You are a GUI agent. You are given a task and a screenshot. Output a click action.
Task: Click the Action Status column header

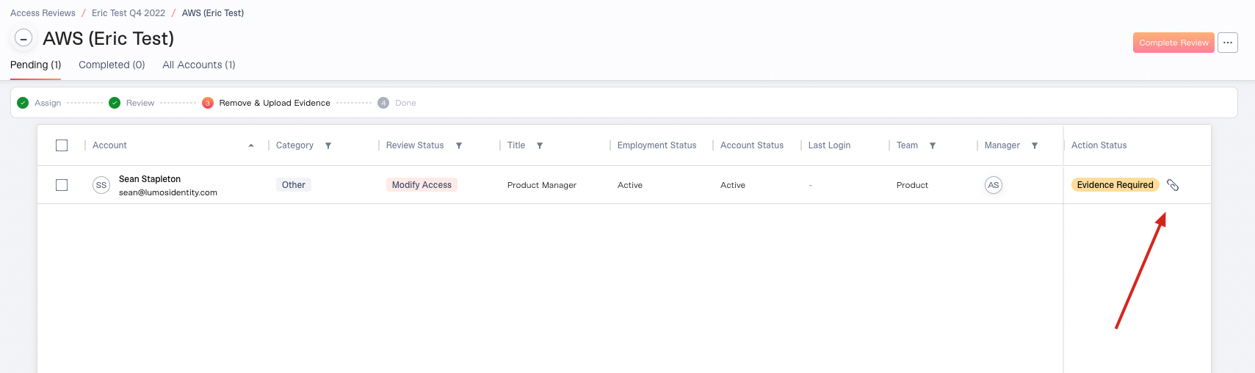click(x=1099, y=145)
